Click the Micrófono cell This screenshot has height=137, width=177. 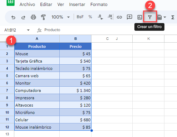pyautogui.click(x=37, y=113)
